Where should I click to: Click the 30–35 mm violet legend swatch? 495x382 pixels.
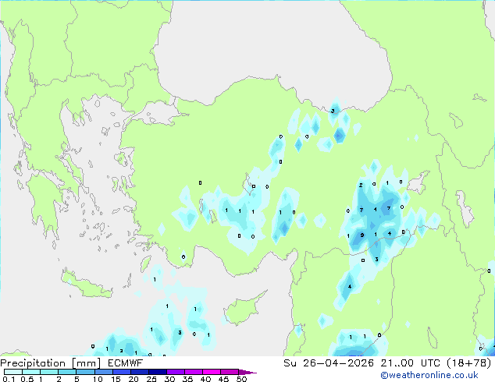coord(175,372)
